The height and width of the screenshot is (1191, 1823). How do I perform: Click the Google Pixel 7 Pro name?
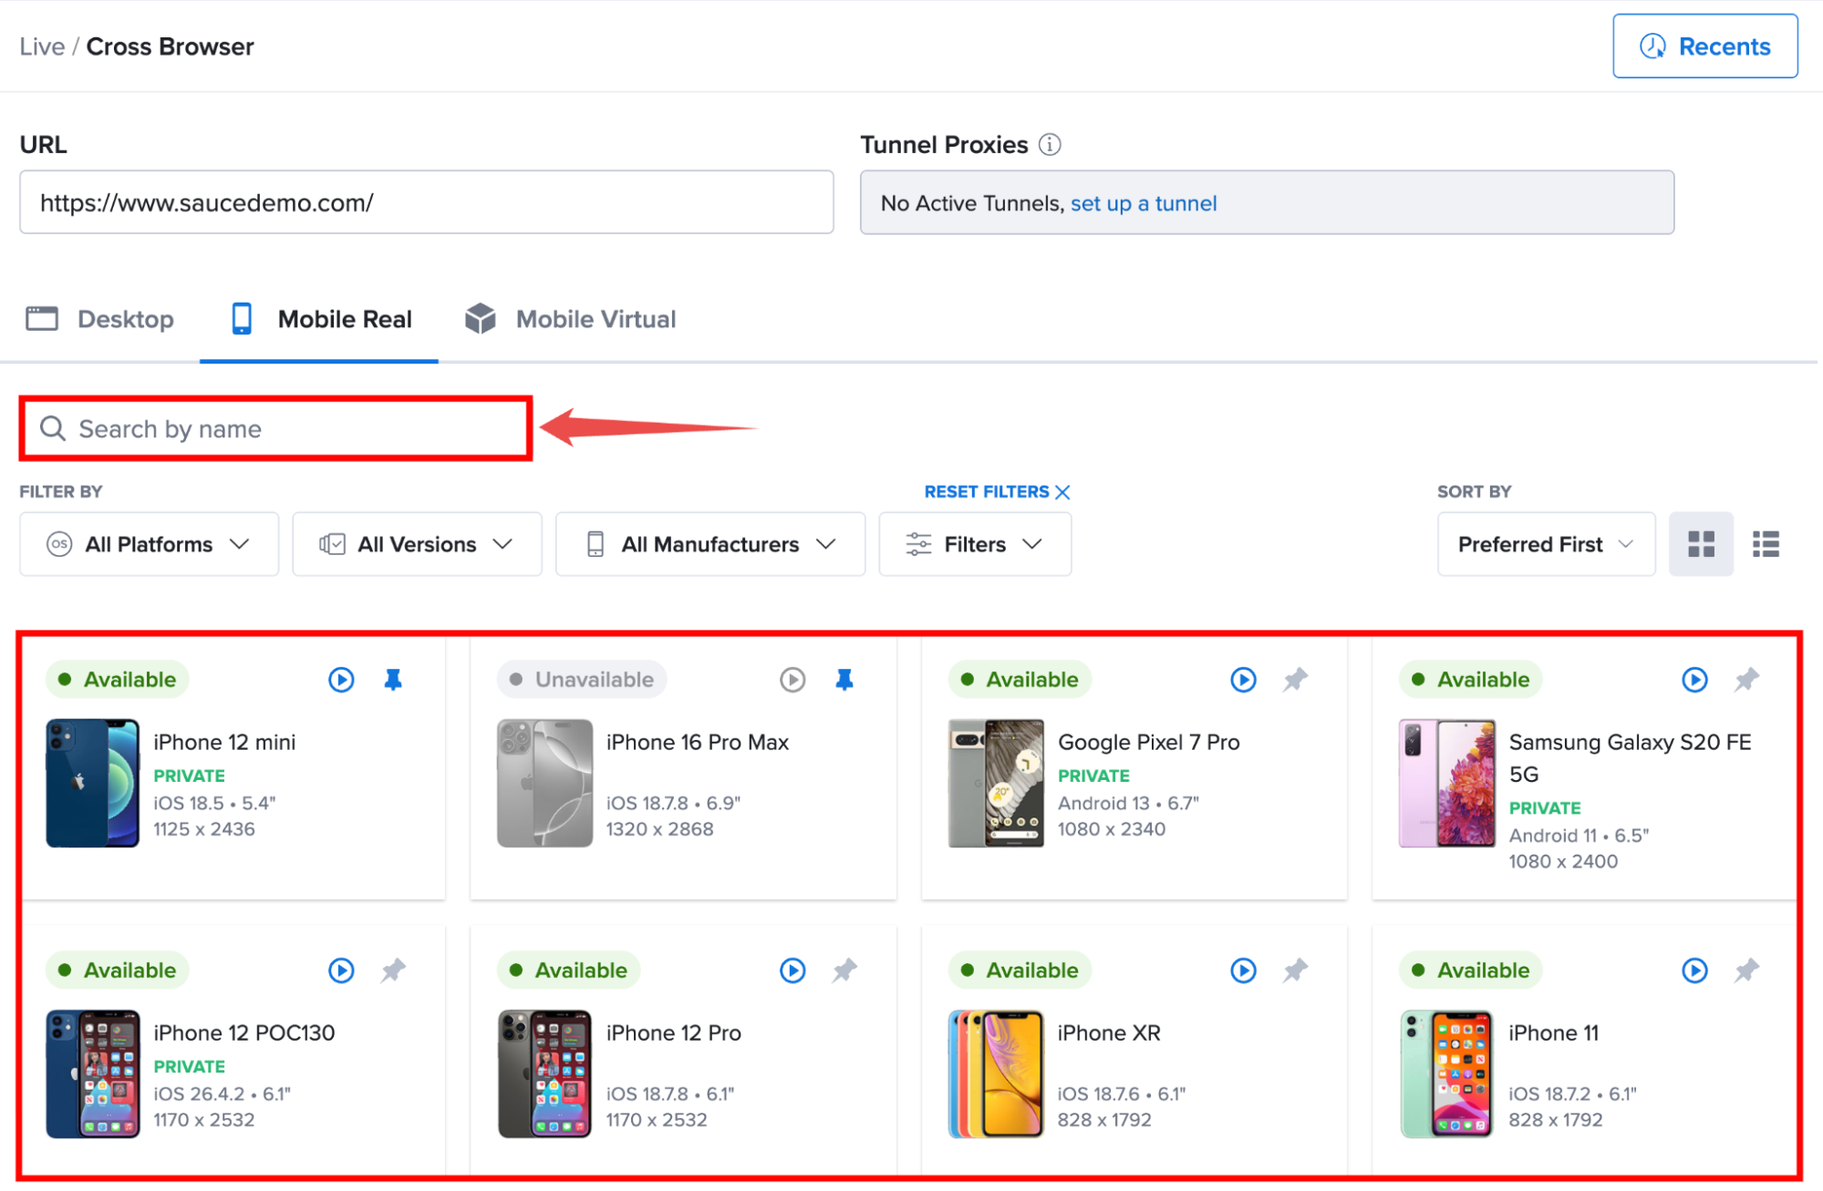[x=1149, y=743]
